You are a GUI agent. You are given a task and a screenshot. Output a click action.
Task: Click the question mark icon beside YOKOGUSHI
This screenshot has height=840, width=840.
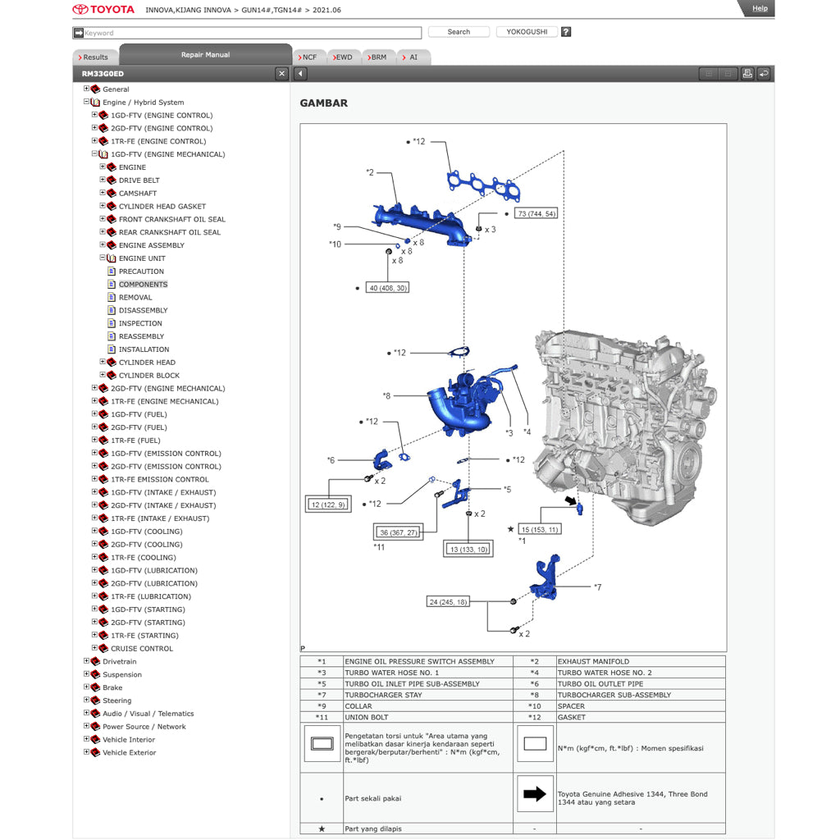[566, 32]
